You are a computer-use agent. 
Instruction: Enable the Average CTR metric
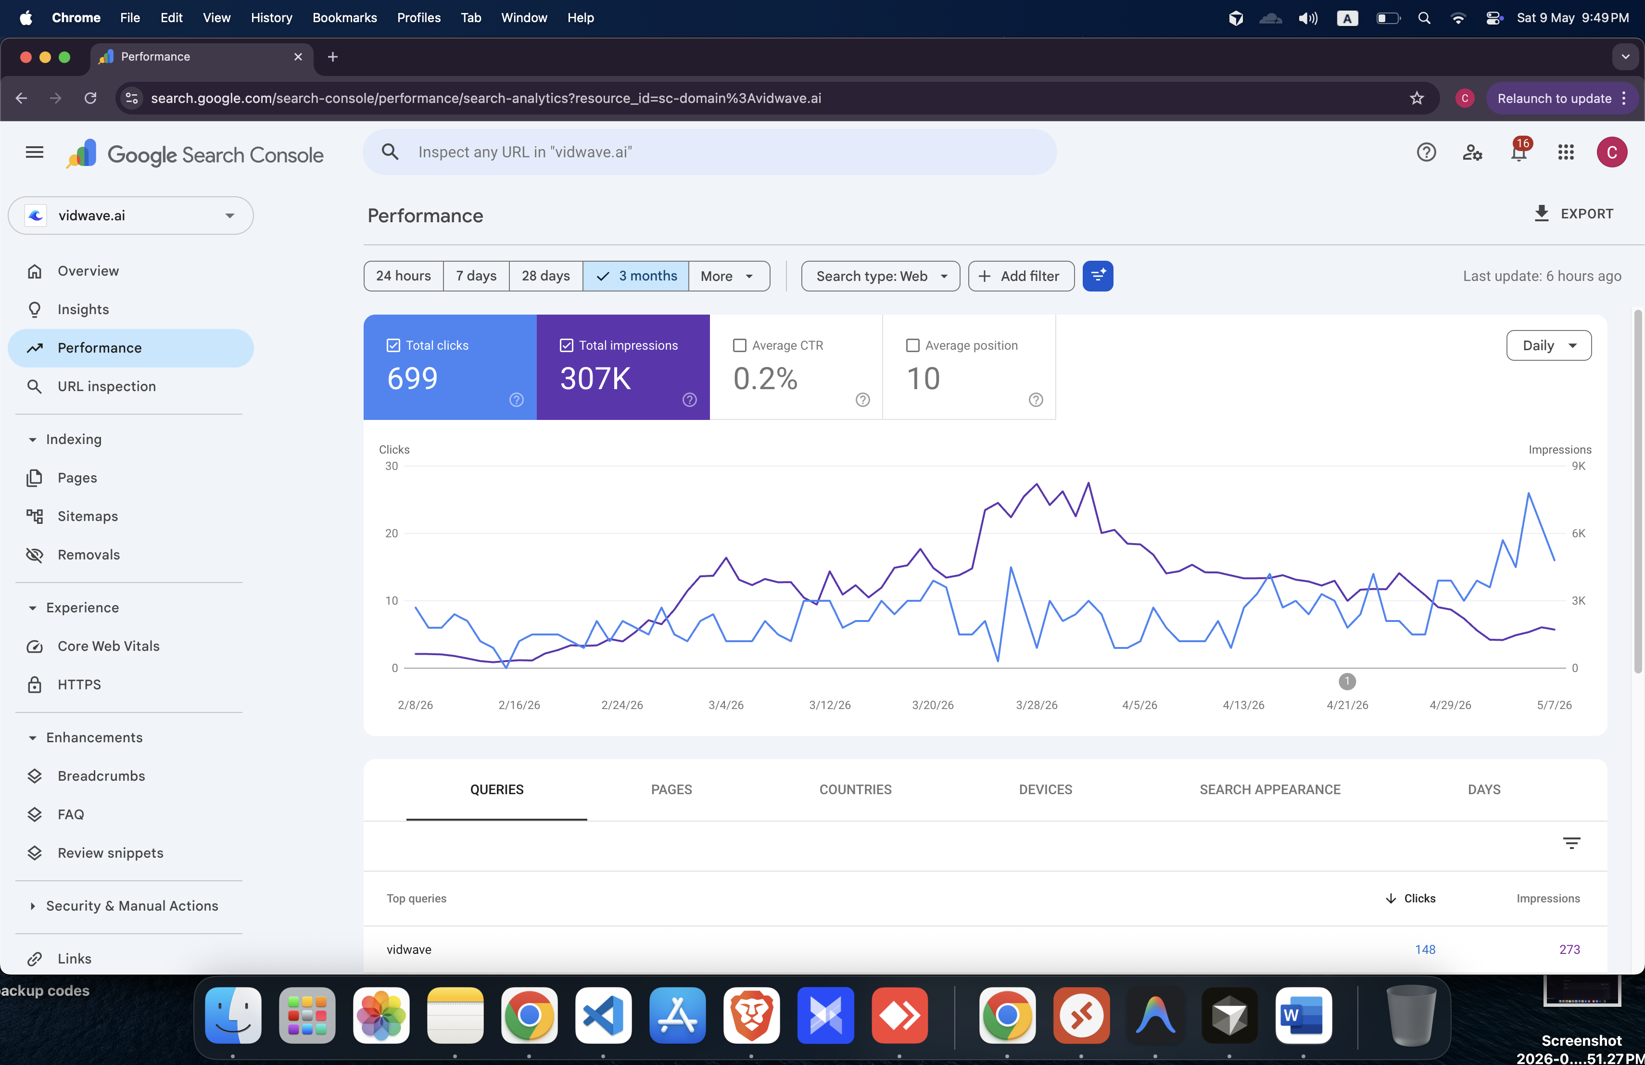[740, 345]
